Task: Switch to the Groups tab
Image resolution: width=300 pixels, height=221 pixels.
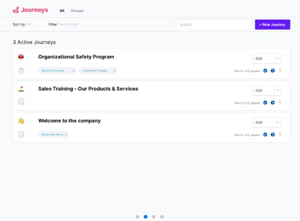Action: pos(77,10)
